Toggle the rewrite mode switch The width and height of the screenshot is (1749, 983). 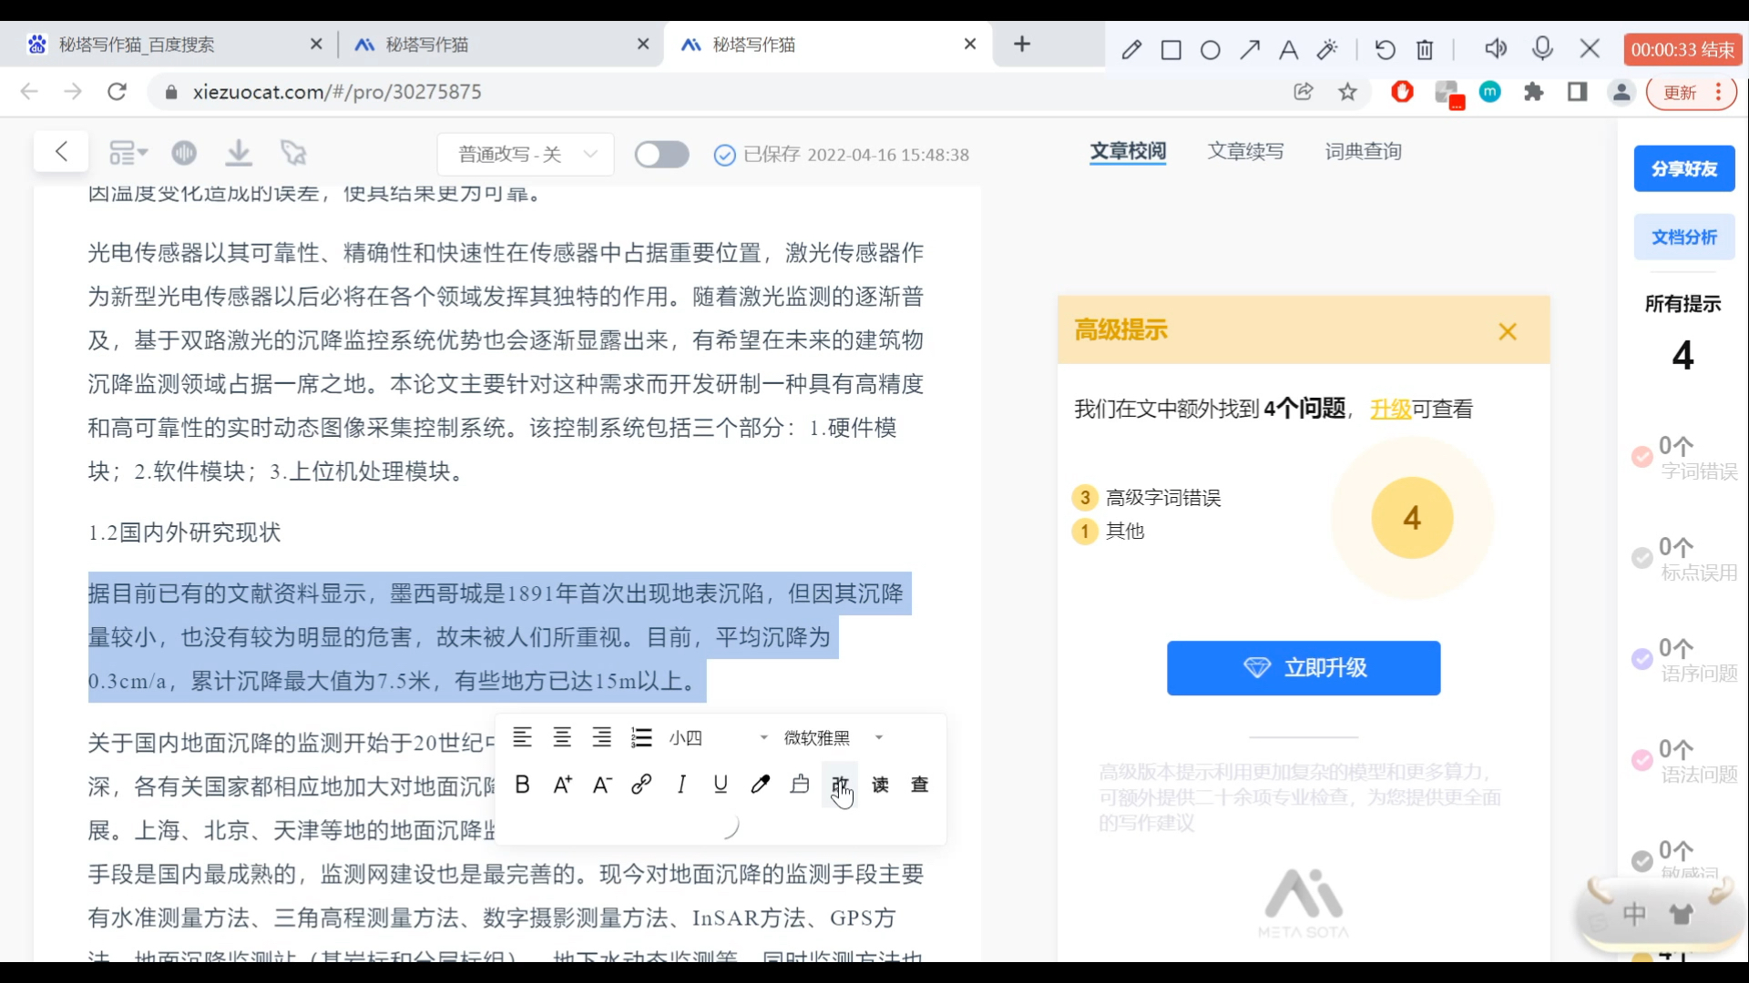662,155
